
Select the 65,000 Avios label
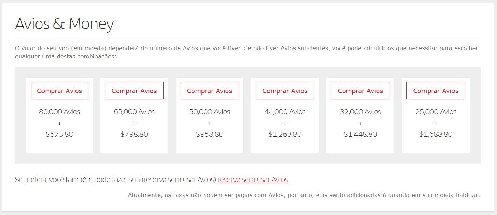[134, 112]
